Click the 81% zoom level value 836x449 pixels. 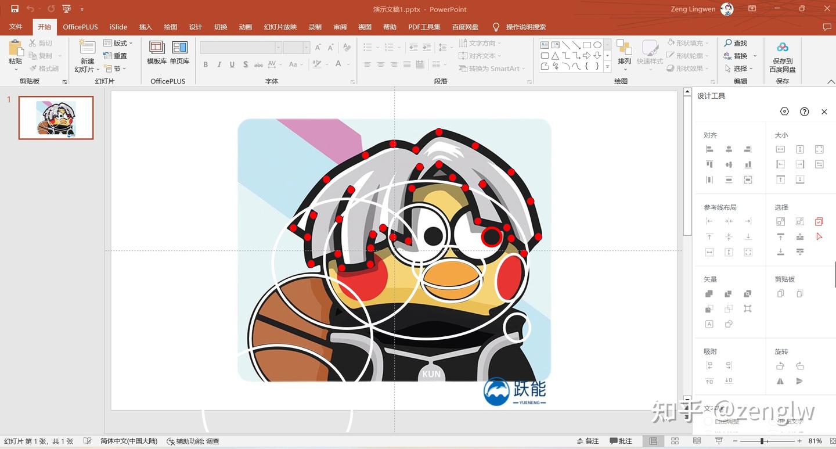coord(815,441)
